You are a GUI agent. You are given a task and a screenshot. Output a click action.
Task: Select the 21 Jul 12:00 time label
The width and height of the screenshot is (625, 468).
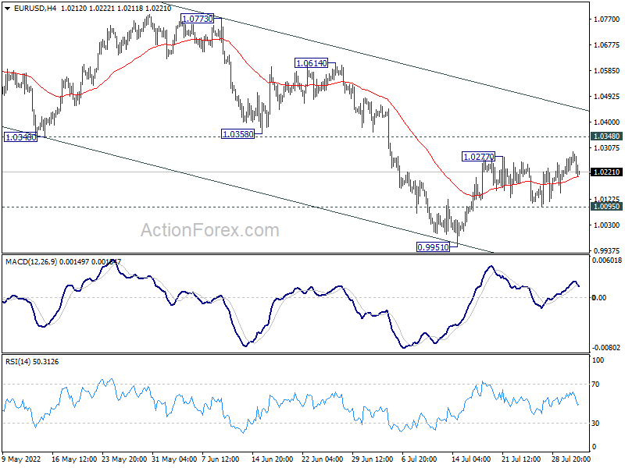(520, 459)
